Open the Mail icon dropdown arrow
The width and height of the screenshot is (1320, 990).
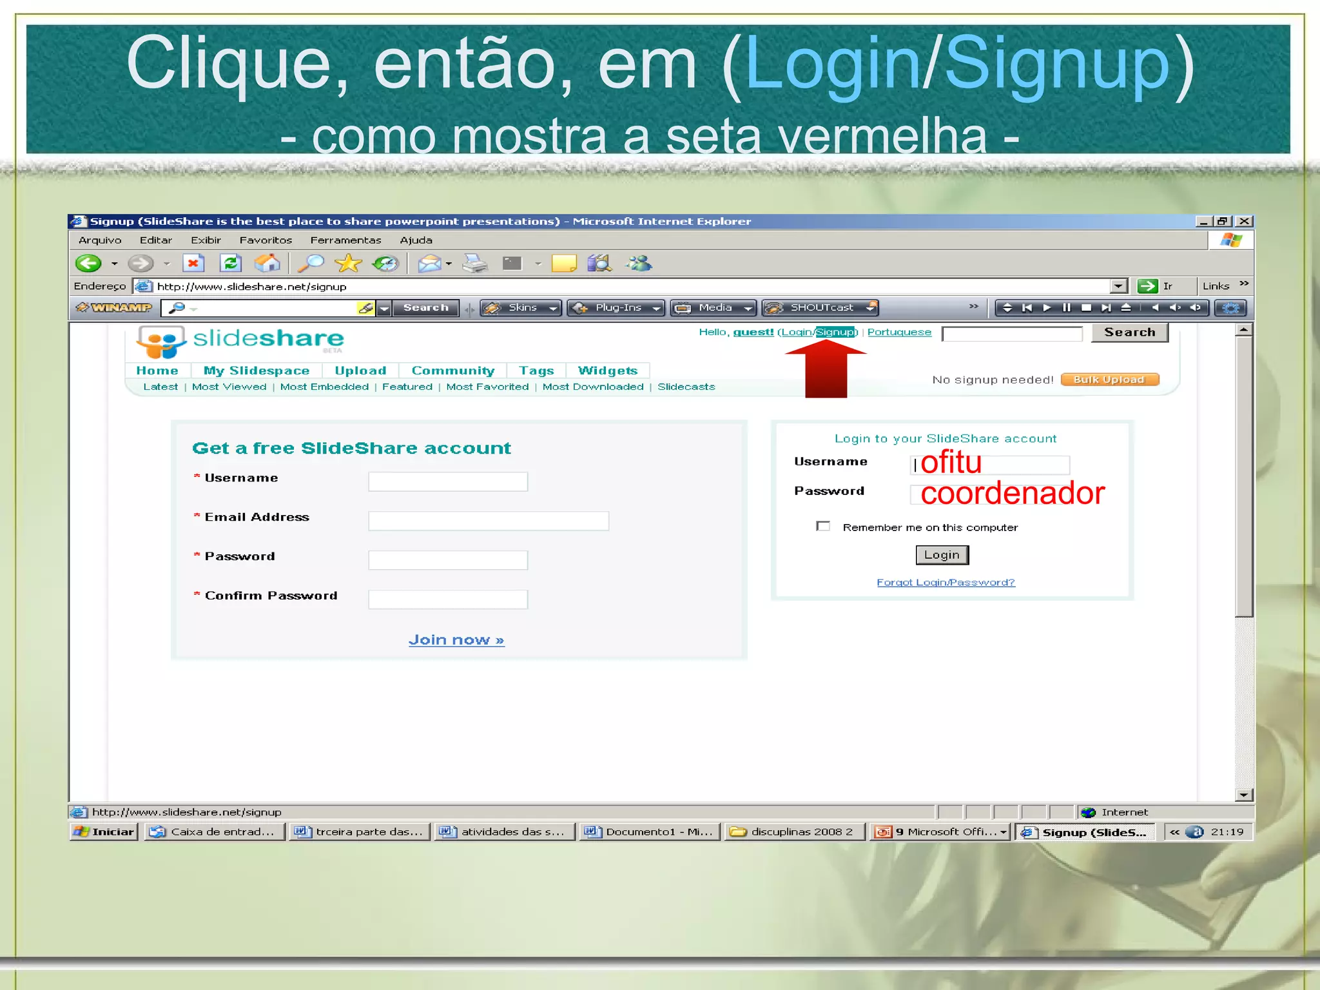(449, 264)
